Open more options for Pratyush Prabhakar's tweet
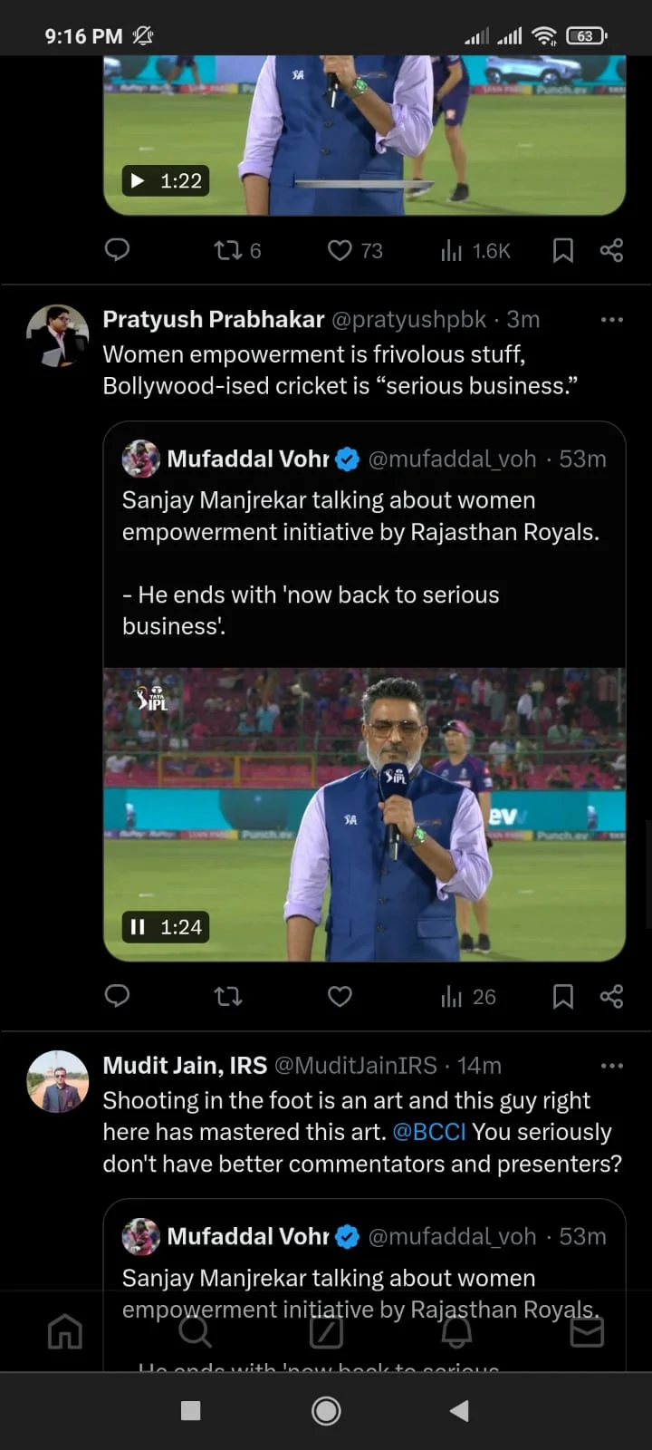 click(611, 319)
